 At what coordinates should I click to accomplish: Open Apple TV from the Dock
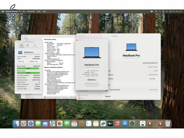click(110, 124)
